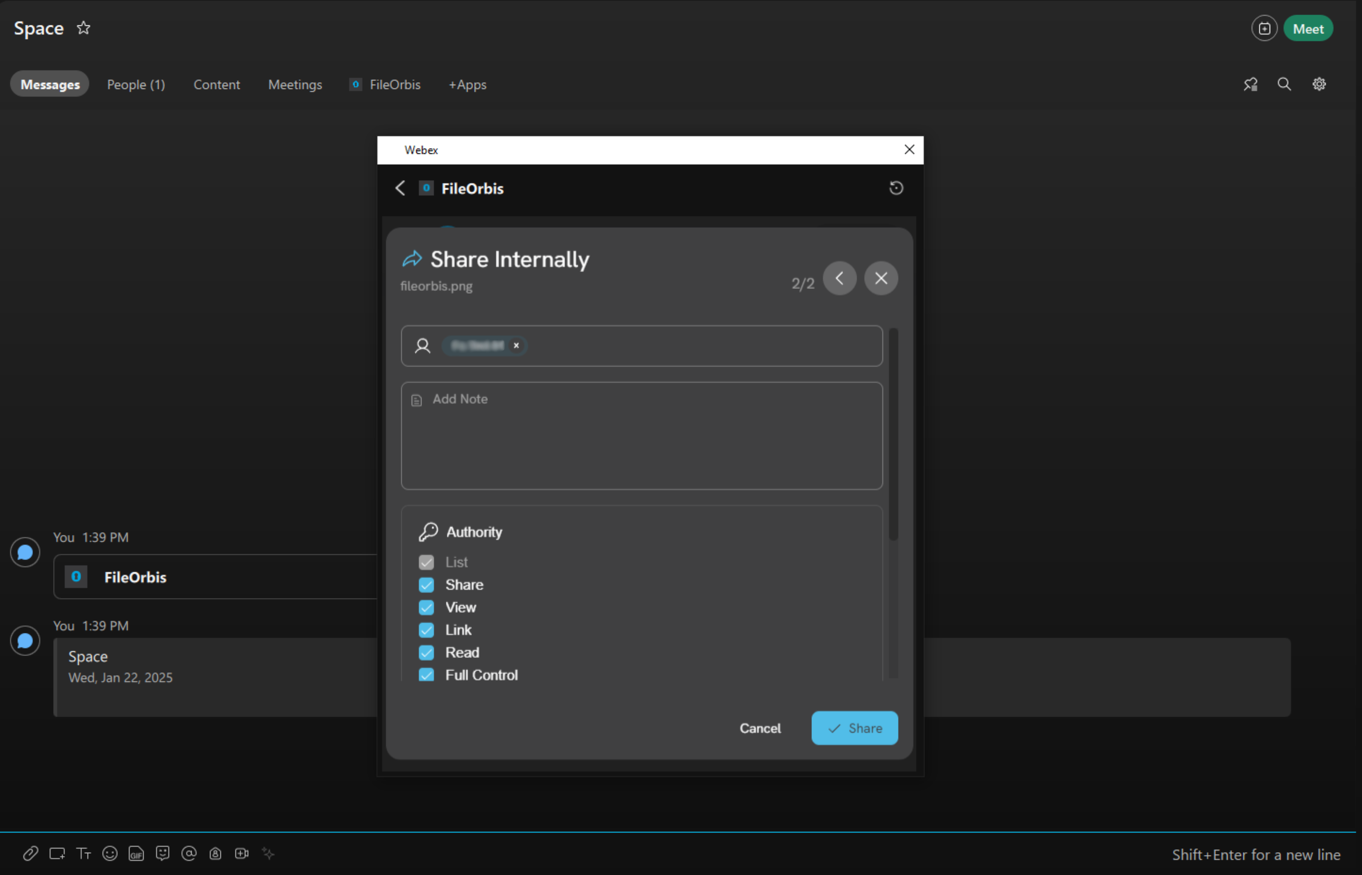This screenshot has height=875, width=1362.
Task: Uncheck the Share authority checkbox
Action: pos(426,585)
